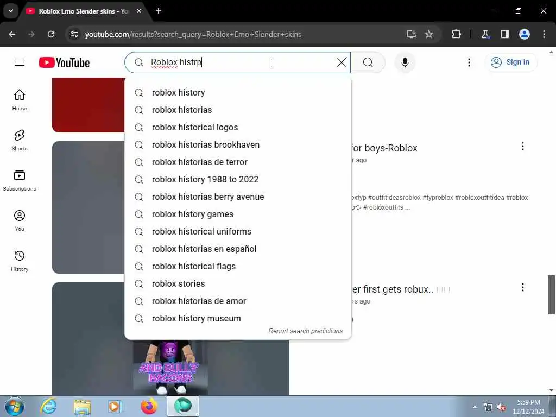Choose suggestion "roblox historical uniforms"
Image resolution: width=556 pixels, height=417 pixels.
pos(238,231)
